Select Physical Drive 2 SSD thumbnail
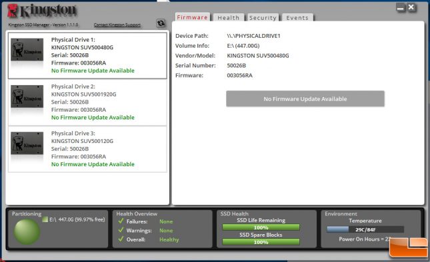Image resolution: width=430 pixels, height=262 pixels. click(x=27, y=96)
